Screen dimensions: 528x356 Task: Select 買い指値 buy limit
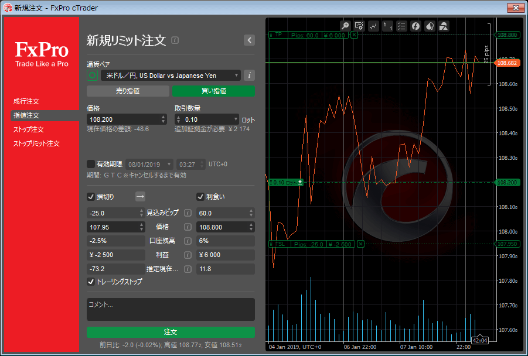click(213, 91)
